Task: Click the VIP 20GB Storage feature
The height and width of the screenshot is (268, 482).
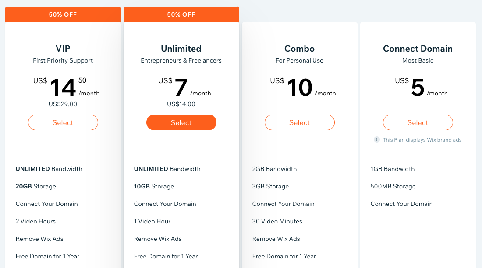Action: point(35,186)
